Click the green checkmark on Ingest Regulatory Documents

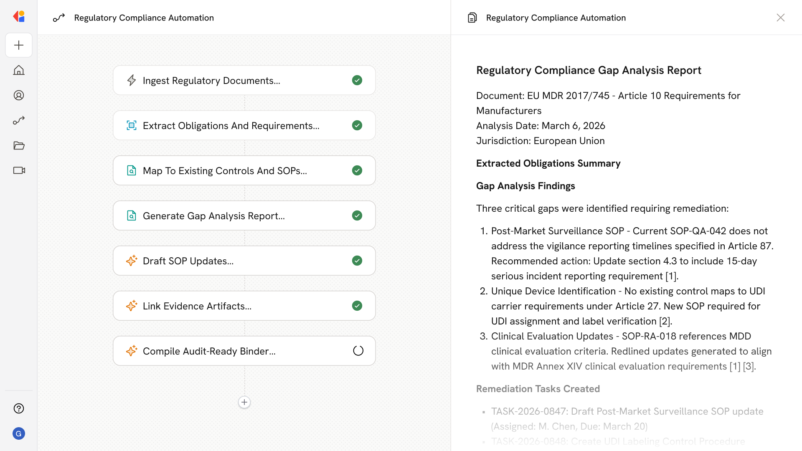point(357,80)
